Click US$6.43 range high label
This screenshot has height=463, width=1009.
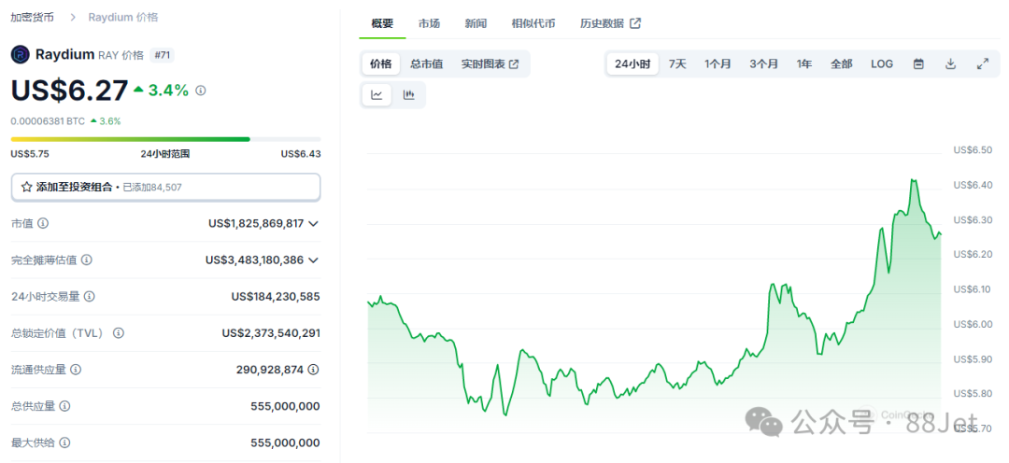click(301, 154)
